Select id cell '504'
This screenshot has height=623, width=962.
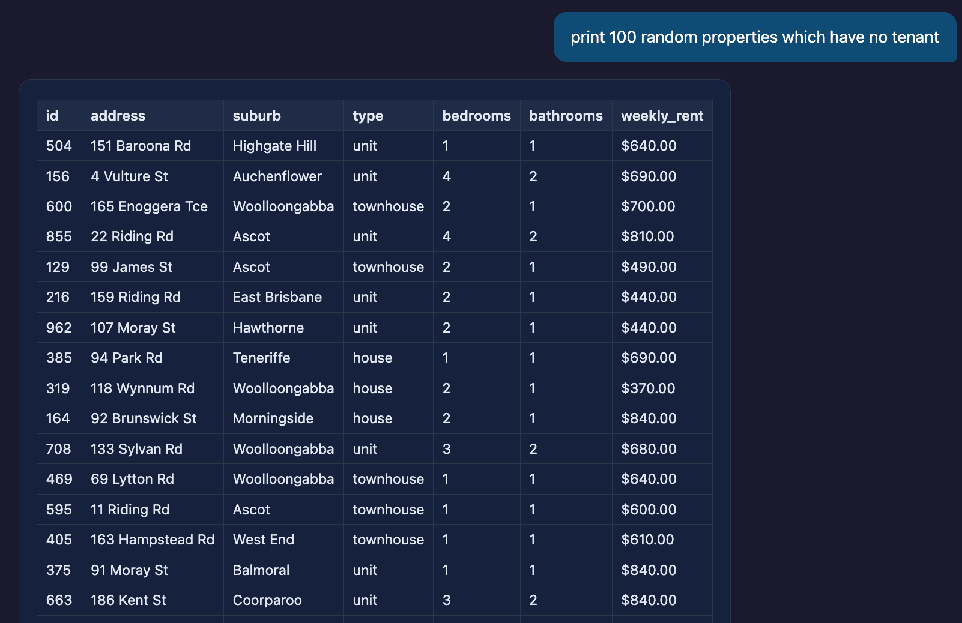(x=59, y=146)
